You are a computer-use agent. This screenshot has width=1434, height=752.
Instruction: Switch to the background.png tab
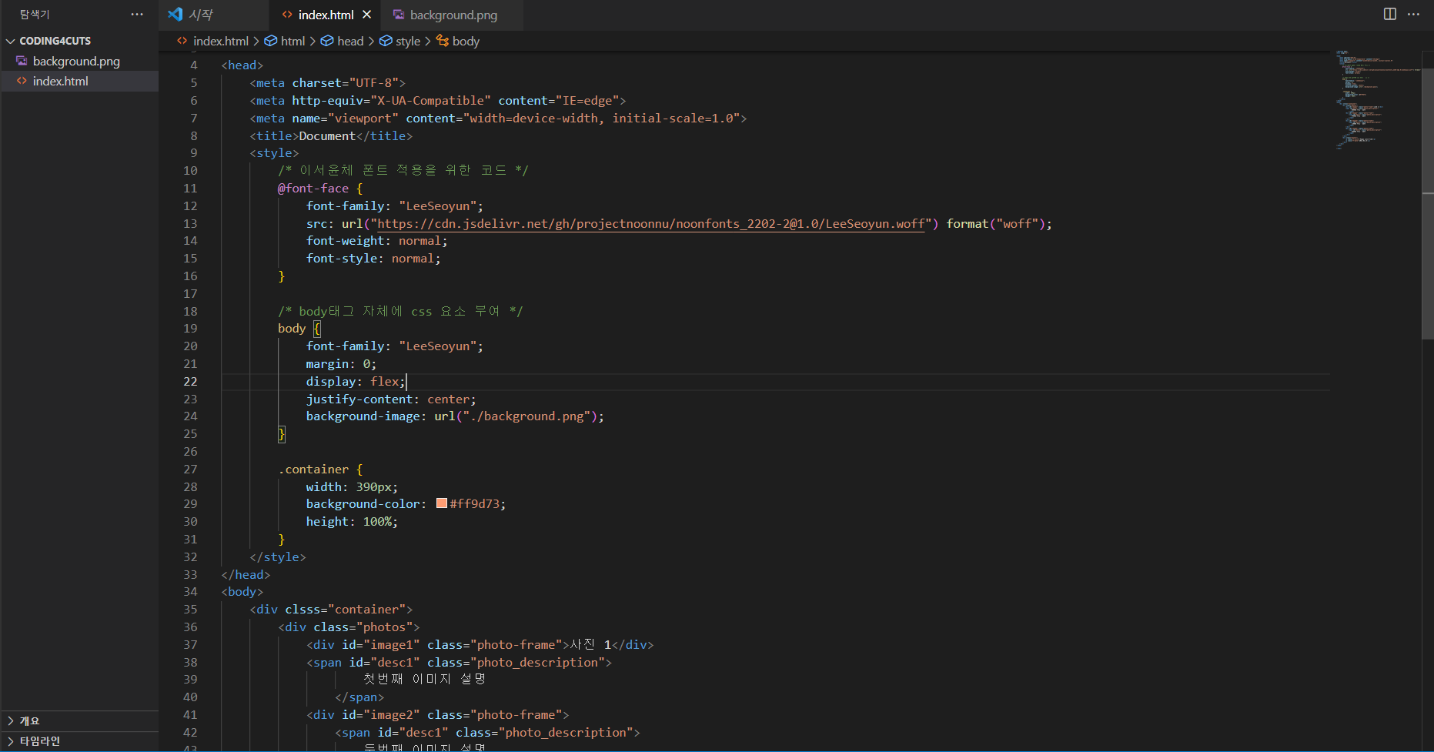(453, 15)
